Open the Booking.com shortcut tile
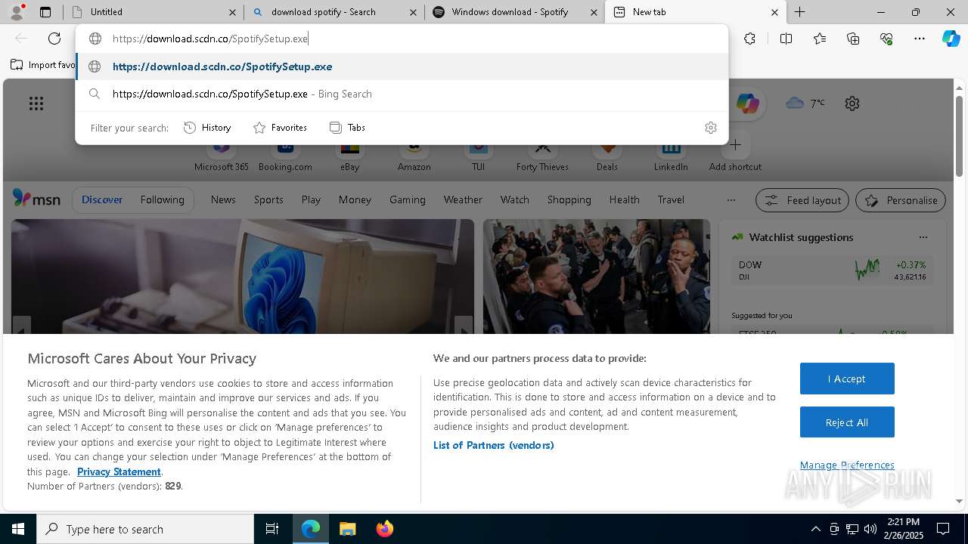 pyautogui.click(x=285, y=154)
